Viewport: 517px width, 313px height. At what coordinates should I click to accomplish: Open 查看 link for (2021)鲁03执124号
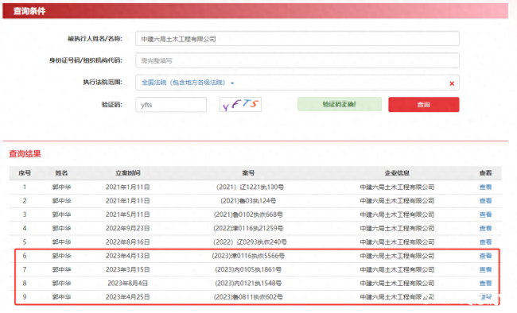pos(485,201)
